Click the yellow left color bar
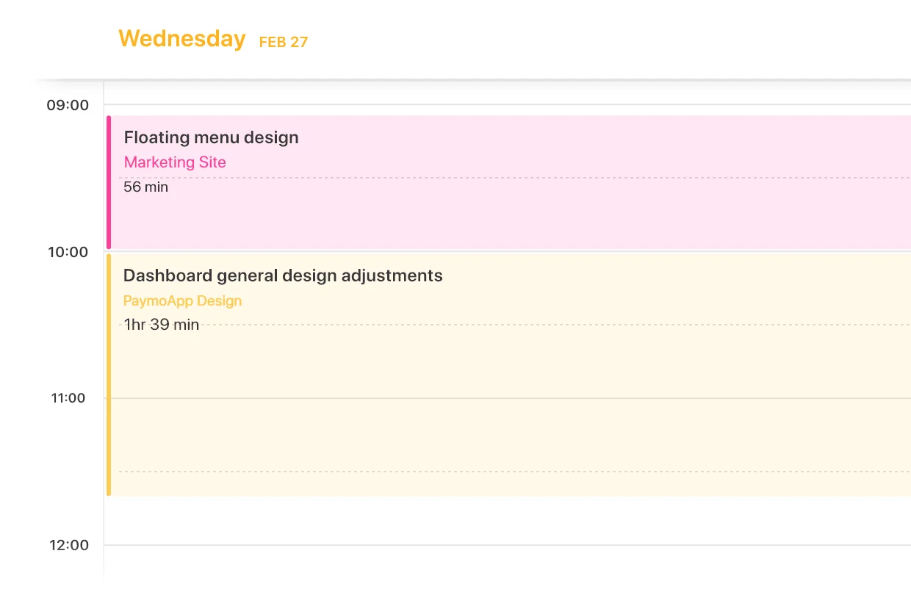911x595 pixels. click(x=109, y=375)
